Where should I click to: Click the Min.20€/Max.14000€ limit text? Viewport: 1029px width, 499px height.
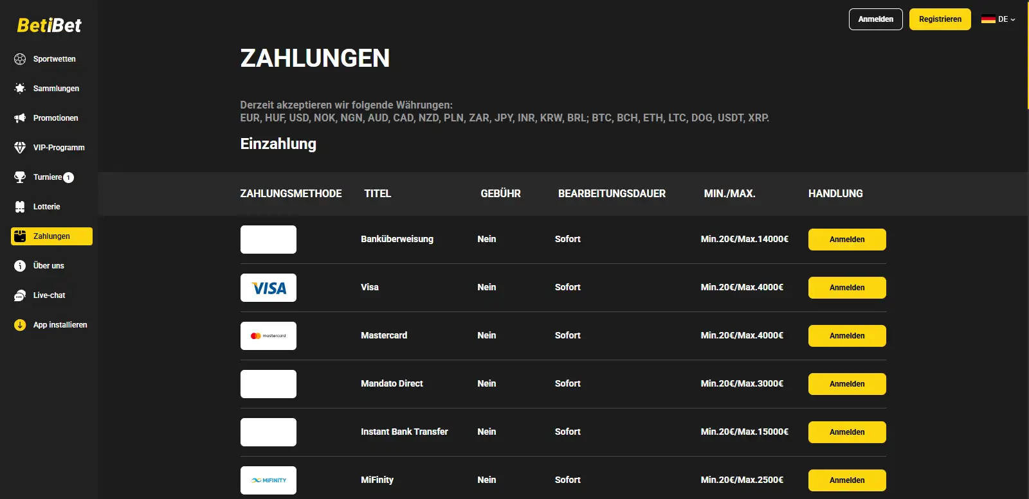745,239
